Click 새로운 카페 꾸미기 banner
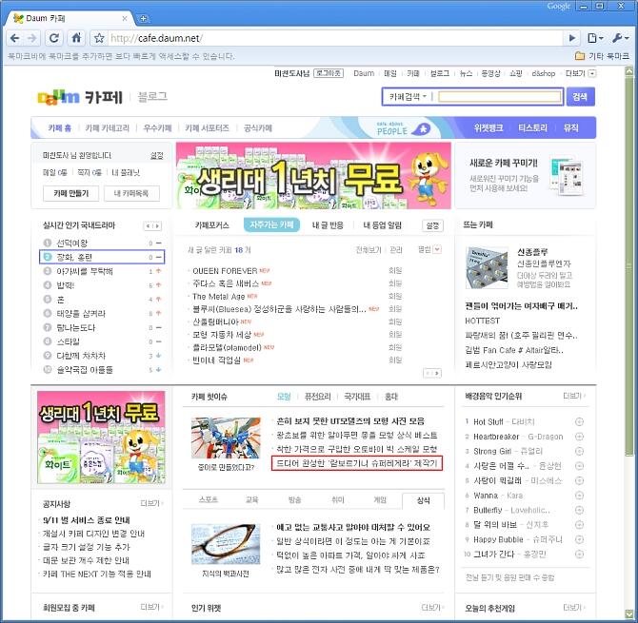This screenshot has height=623, width=638. click(525, 175)
